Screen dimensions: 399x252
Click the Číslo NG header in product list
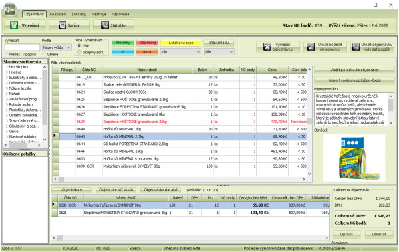[89, 70]
